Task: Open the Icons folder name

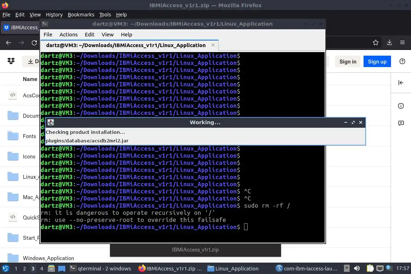Action: pyautogui.click(x=29, y=157)
